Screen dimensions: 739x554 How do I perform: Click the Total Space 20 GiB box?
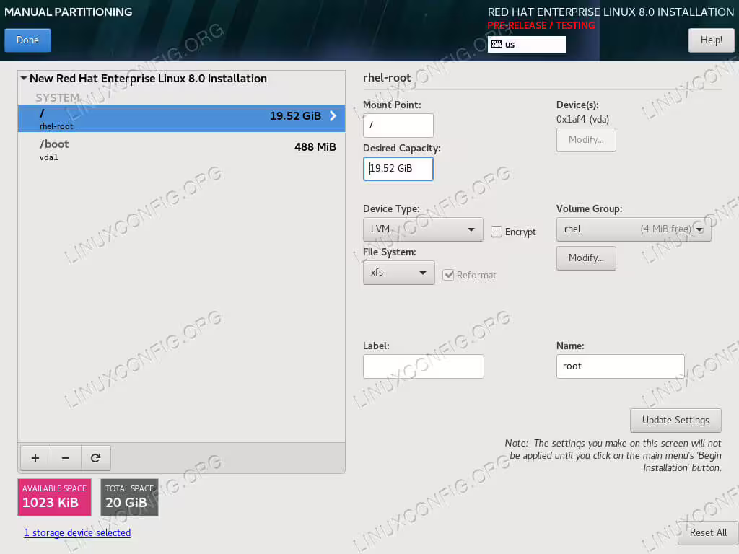tap(129, 498)
